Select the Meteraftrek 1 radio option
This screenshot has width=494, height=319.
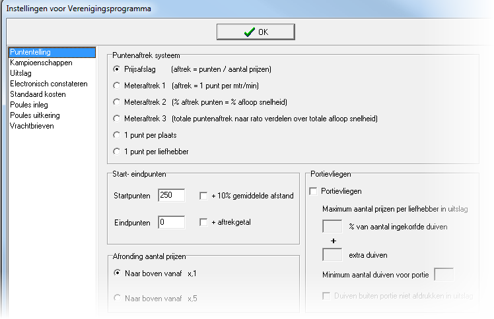pos(117,86)
